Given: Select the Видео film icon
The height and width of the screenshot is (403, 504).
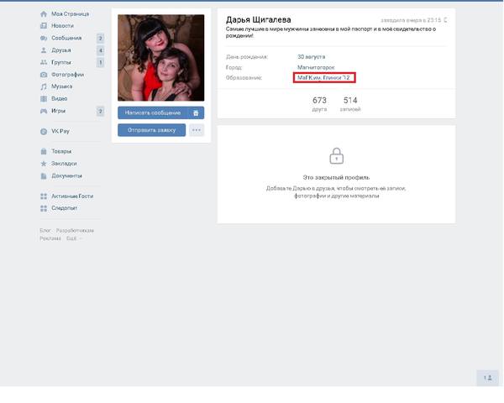Looking at the screenshot, I should [x=44, y=99].
